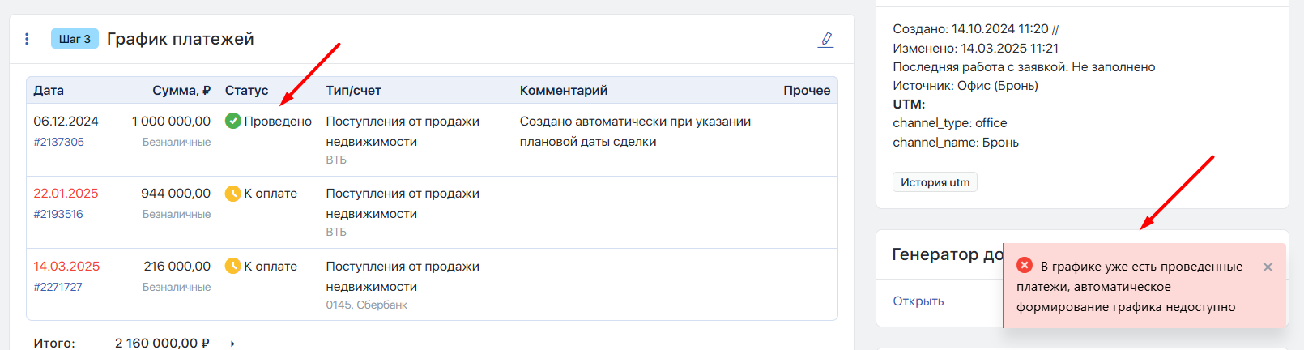This screenshot has height=350, width=1304.
Task: Click the Открыть link in the generator panel
Action: (x=918, y=301)
